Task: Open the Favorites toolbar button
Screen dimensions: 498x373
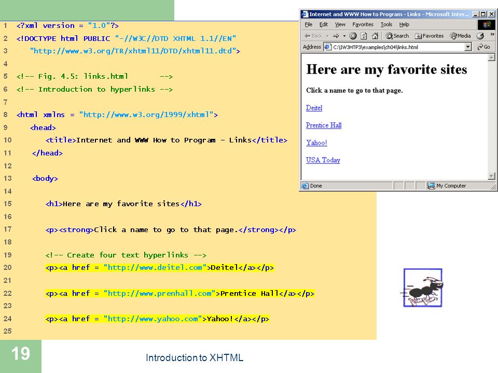Action: 429,36
